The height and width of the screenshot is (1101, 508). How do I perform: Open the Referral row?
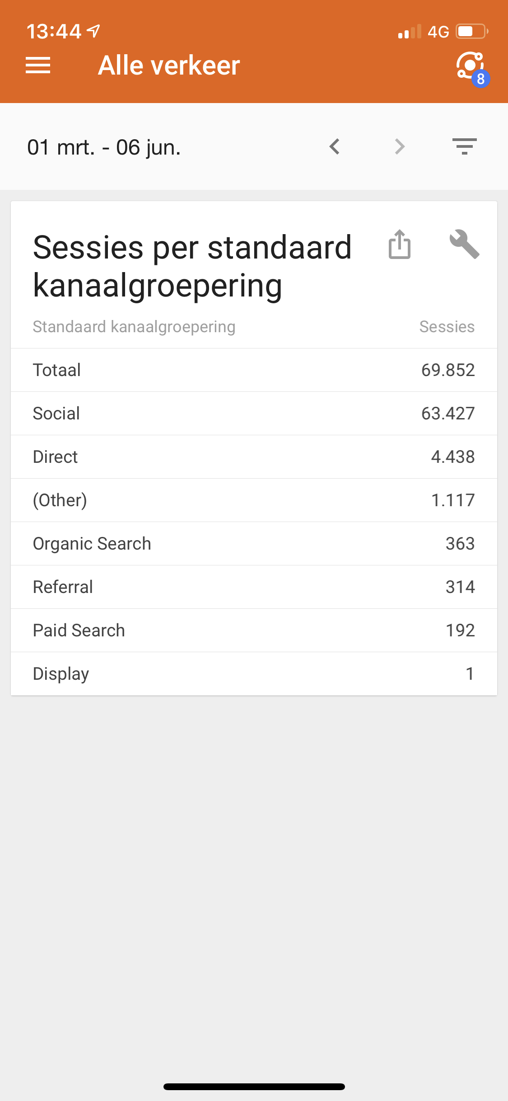(254, 587)
